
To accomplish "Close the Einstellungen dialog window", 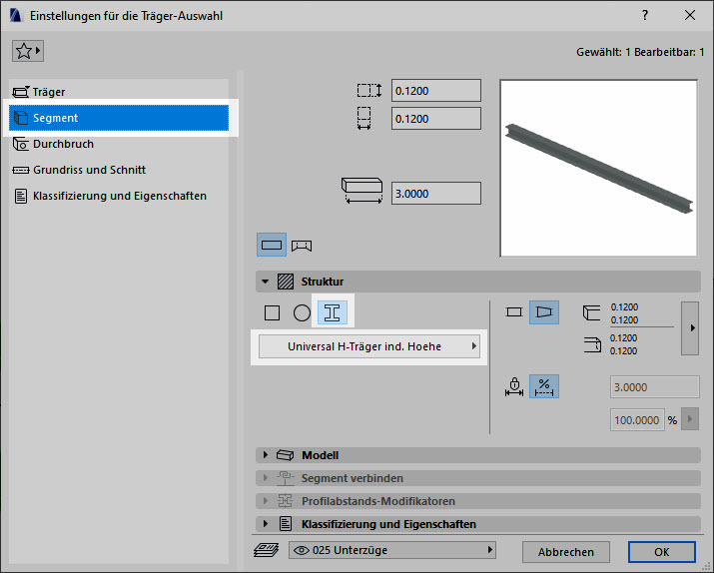I will (690, 16).
